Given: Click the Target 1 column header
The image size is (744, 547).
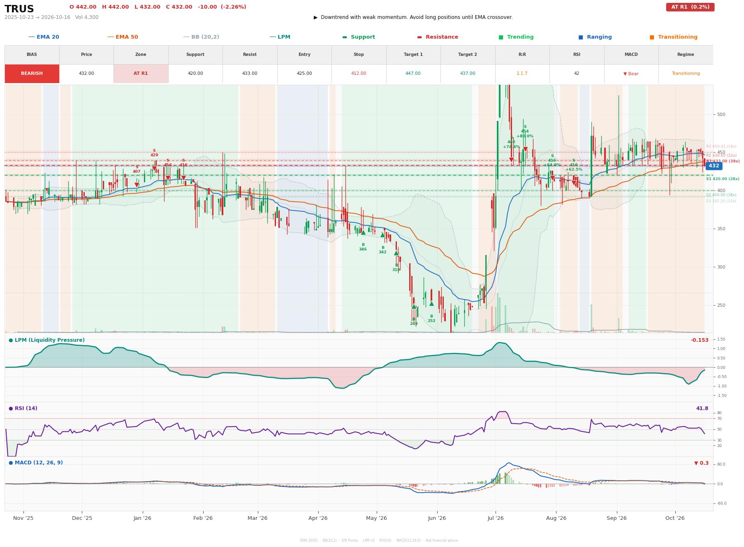Looking at the screenshot, I should pos(413,55).
